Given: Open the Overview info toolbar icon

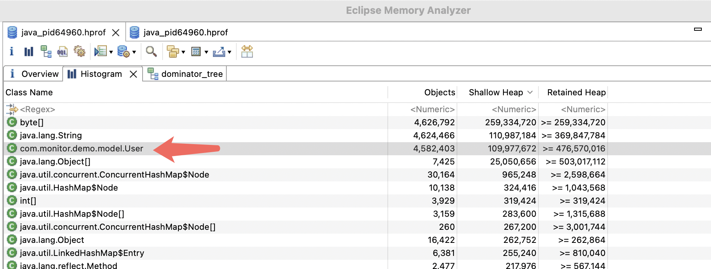Looking at the screenshot, I should point(12,51).
